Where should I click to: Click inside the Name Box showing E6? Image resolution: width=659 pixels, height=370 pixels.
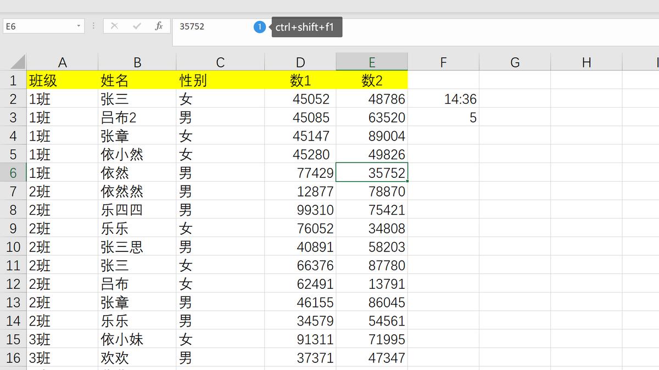pos(38,26)
